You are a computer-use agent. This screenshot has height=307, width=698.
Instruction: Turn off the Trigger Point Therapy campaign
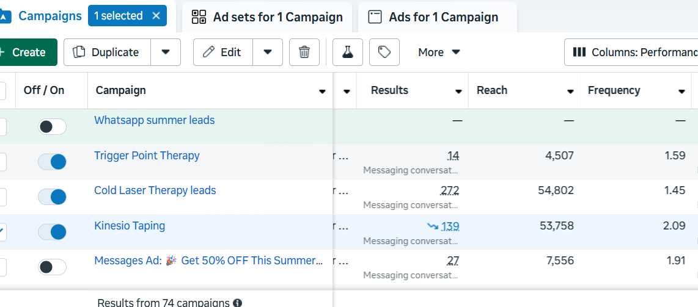pyautogui.click(x=53, y=162)
